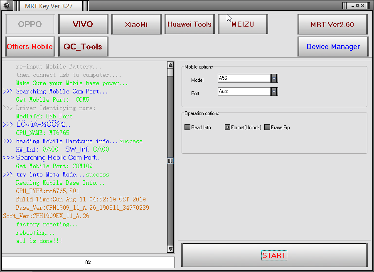
Task: Open the Others Mobile tab
Action: [30, 47]
